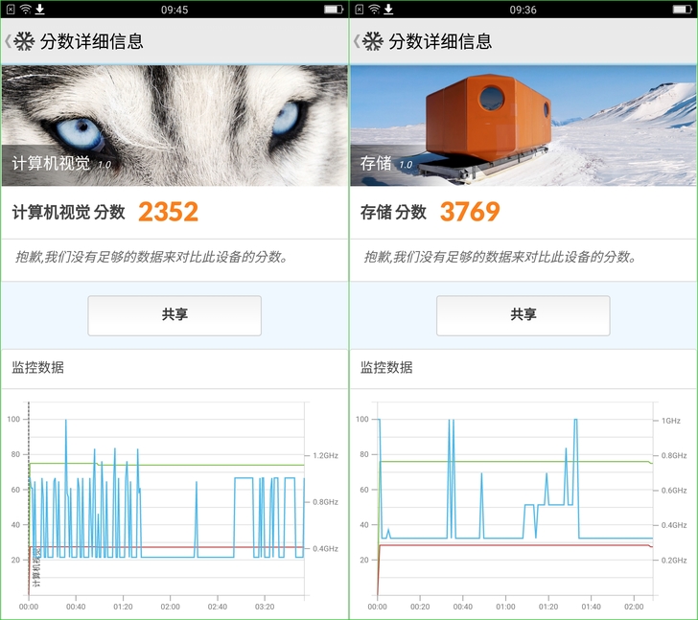Tap 1.2GHz axis label on left chart
The image size is (698, 620).
[325, 455]
